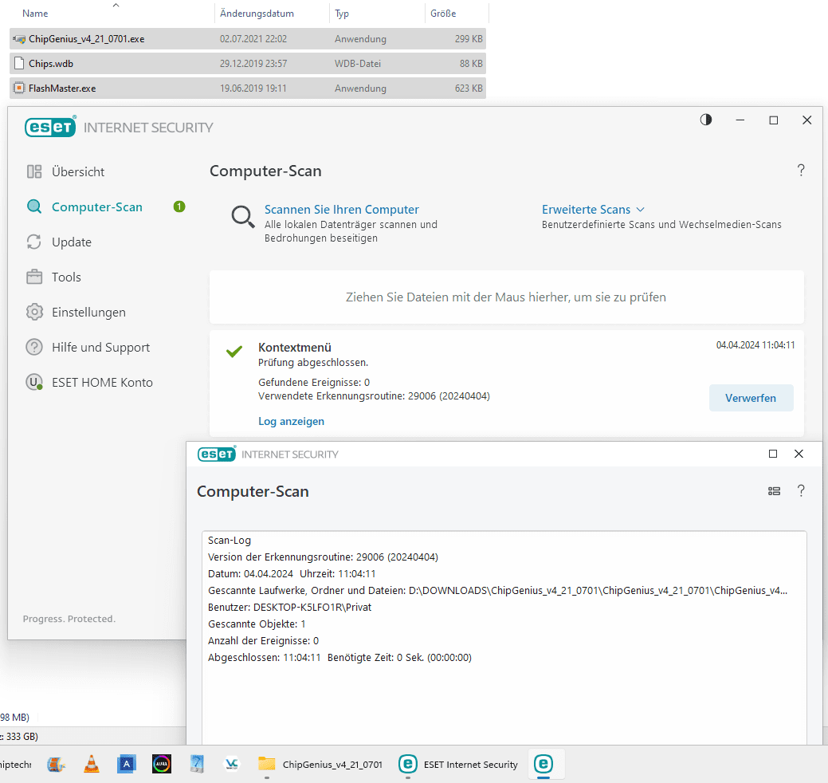Toggle dark mode contrast icon in ESET window
The image size is (828, 783).
click(706, 120)
